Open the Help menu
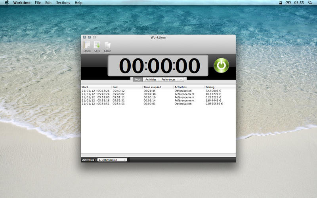This screenshot has height=198, width=317. [78, 3]
